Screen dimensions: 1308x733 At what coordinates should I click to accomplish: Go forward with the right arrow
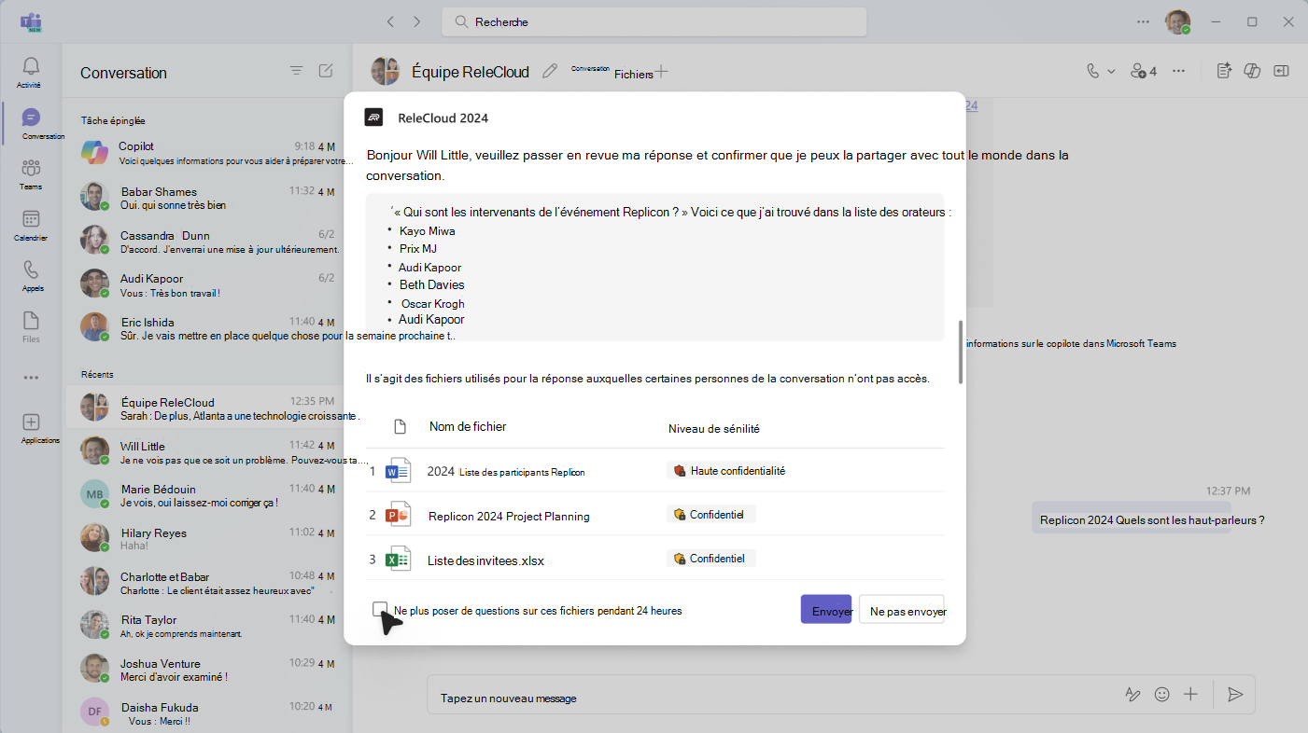coord(416,21)
